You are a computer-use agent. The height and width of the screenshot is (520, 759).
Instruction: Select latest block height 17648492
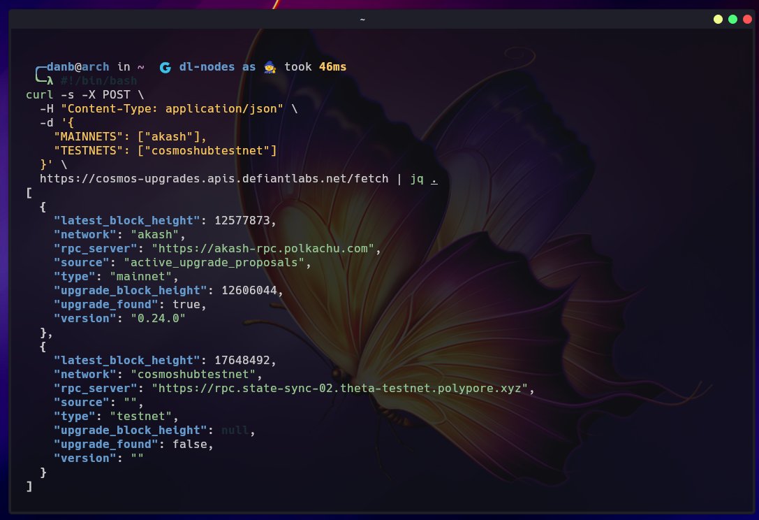coord(242,361)
